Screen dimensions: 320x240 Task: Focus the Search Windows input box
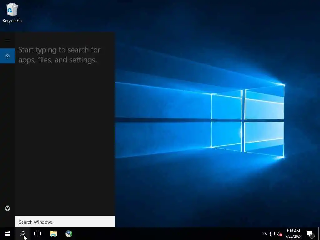65,222
